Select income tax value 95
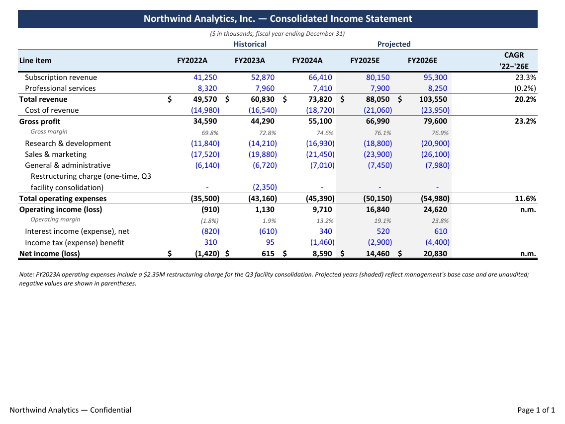The height and width of the screenshot is (424, 565). [270, 242]
